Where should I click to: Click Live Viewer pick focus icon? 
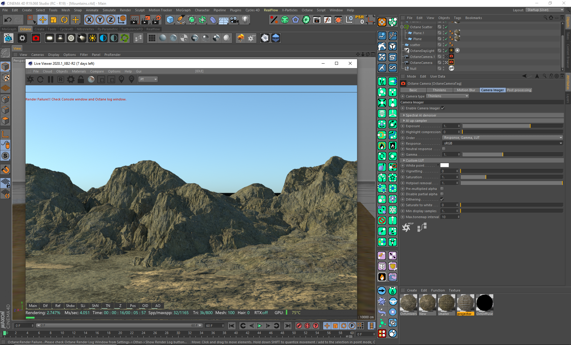pyautogui.click(x=121, y=79)
